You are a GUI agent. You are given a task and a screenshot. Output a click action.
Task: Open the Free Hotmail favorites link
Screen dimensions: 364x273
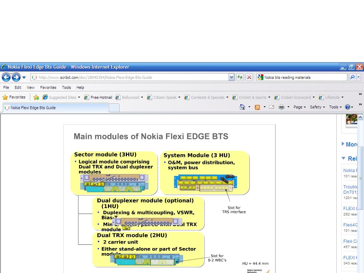coord(98,97)
